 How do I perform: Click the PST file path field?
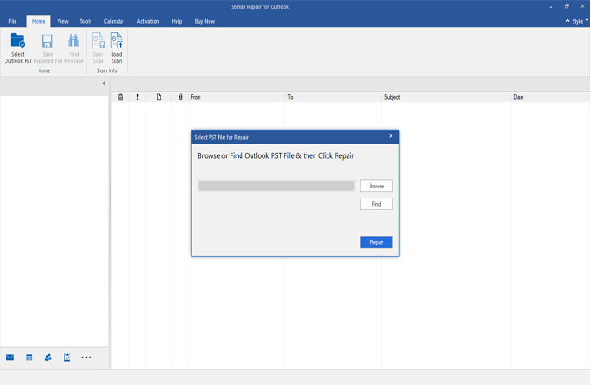[x=276, y=186]
